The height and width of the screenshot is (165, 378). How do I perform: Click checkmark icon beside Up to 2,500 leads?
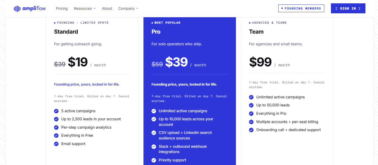click(56, 119)
